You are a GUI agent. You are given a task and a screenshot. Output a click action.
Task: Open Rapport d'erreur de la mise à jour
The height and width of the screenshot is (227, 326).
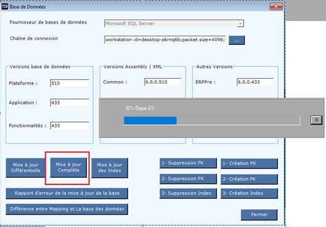click(x=67, y=193)
